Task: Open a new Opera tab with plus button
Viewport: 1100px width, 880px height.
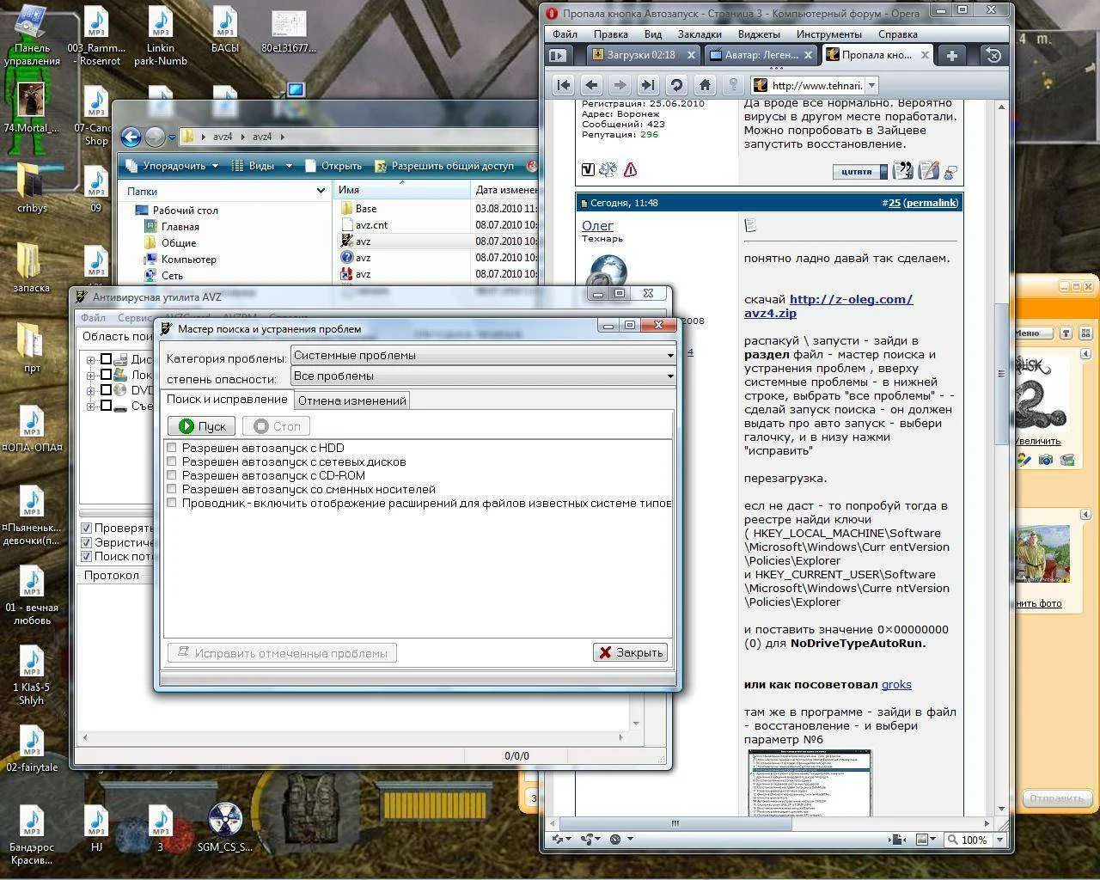Action: [952, 55]
